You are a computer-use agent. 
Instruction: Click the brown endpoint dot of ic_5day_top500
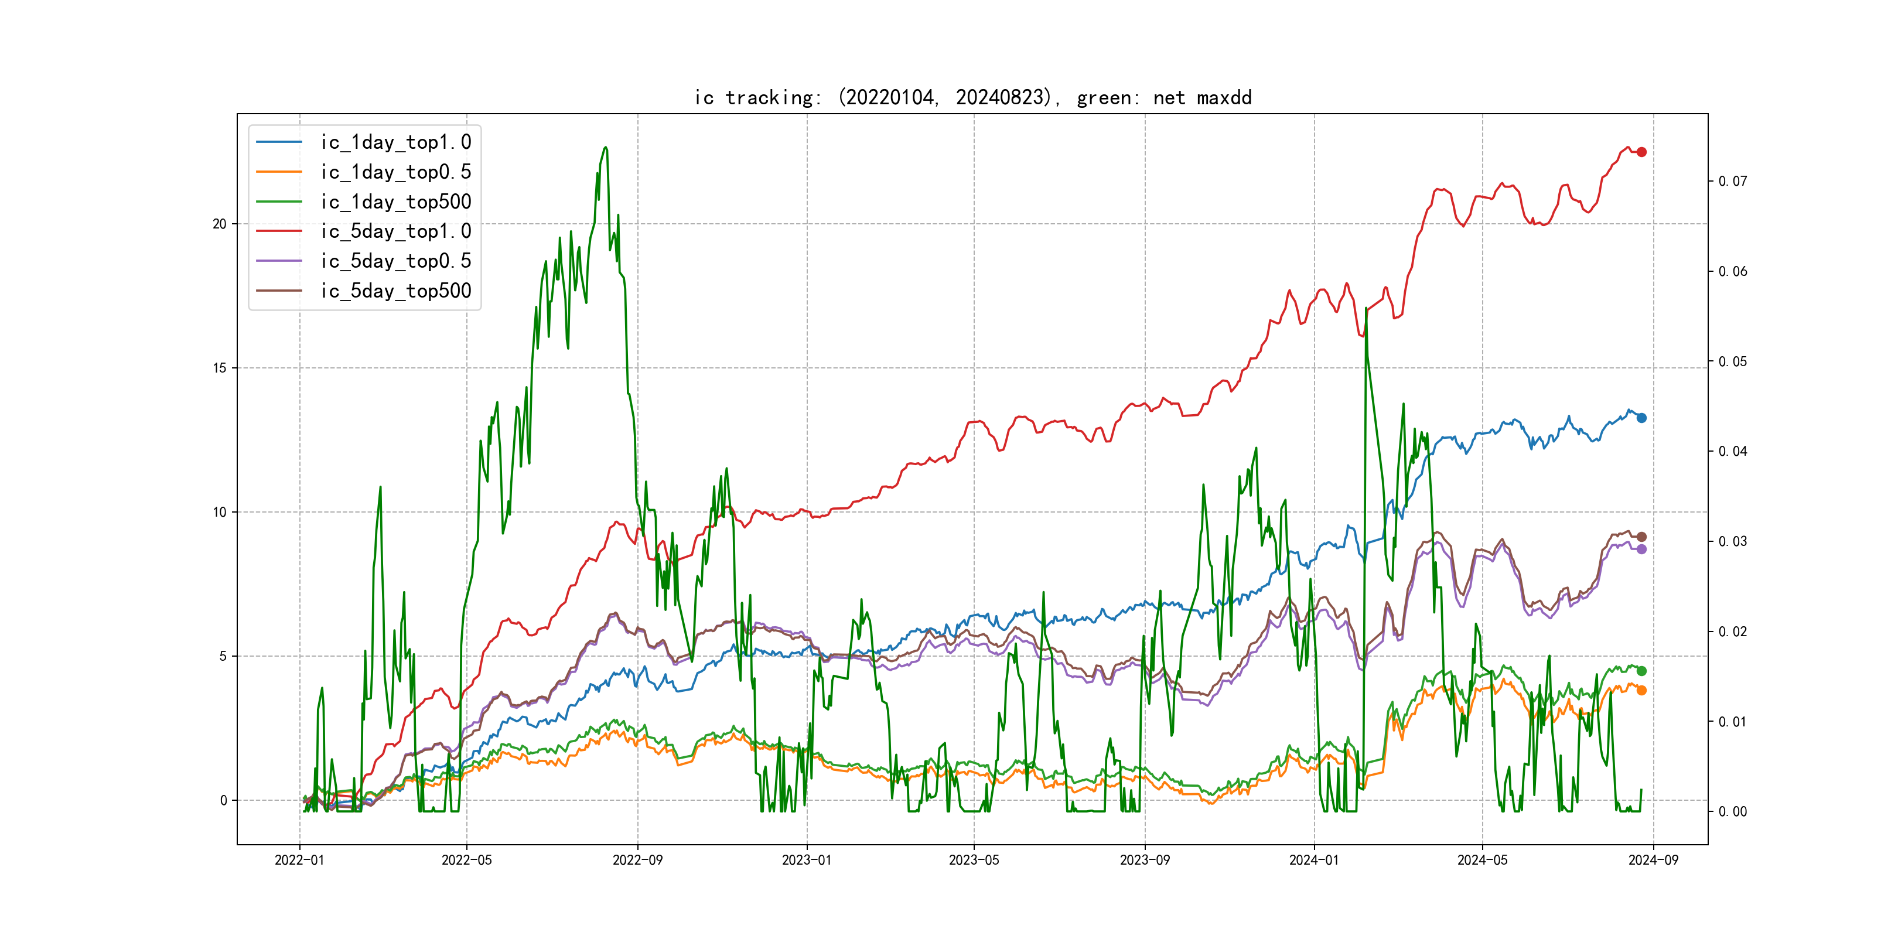coord(1641,537)
